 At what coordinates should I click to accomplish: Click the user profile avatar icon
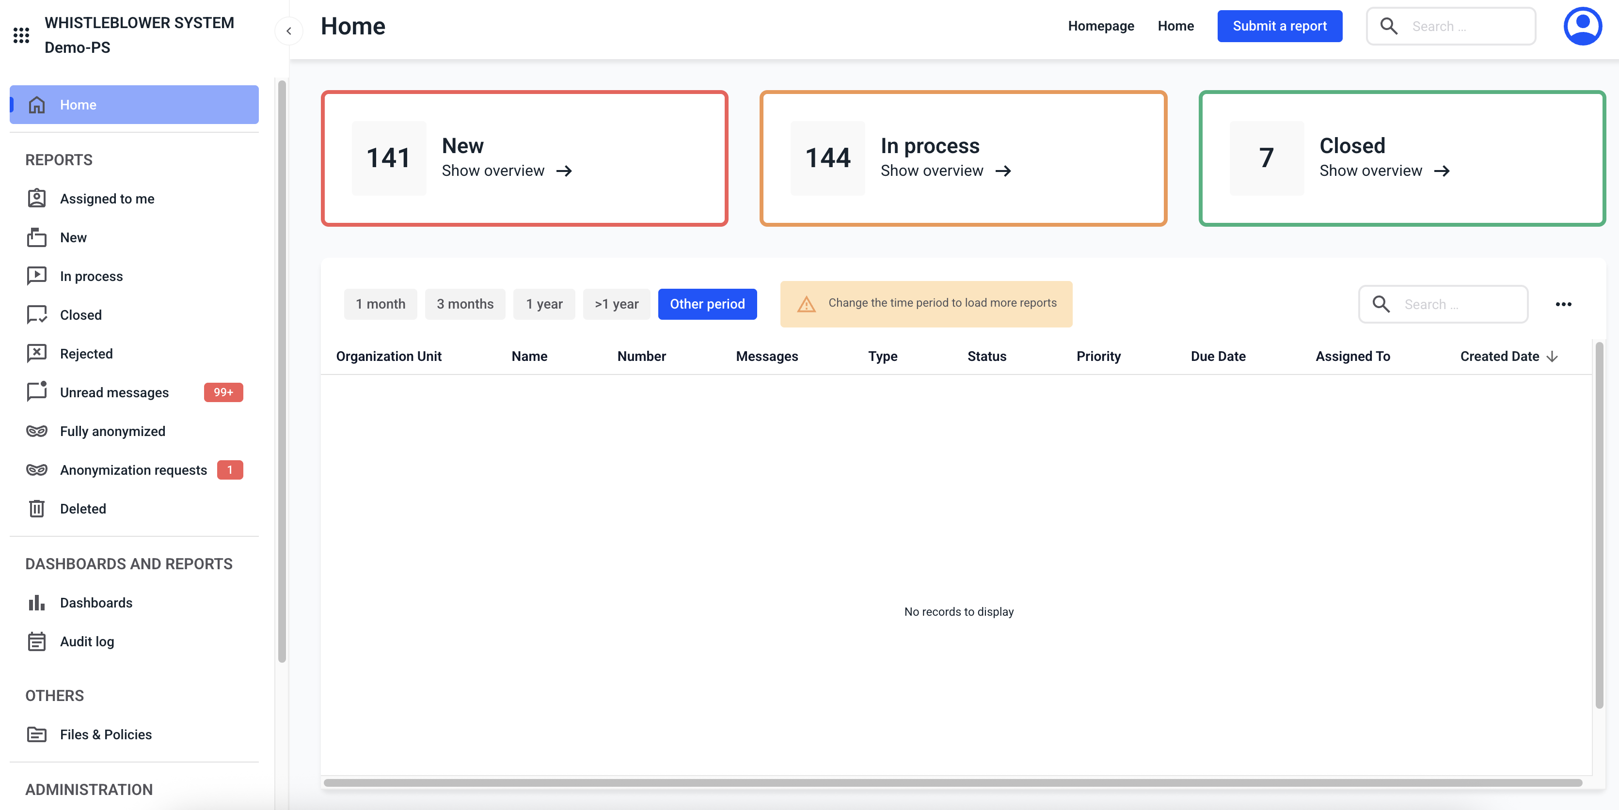(x=1582, y=26)
